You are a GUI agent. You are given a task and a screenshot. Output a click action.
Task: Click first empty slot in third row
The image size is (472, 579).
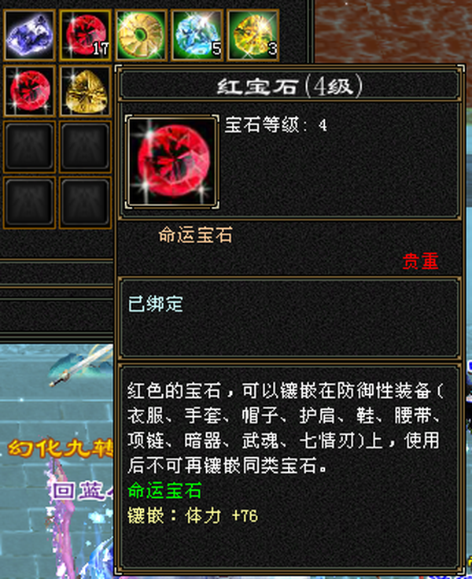(29, 146)
